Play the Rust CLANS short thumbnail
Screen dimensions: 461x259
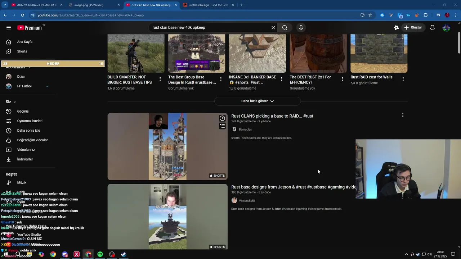(x=167, y=146)
